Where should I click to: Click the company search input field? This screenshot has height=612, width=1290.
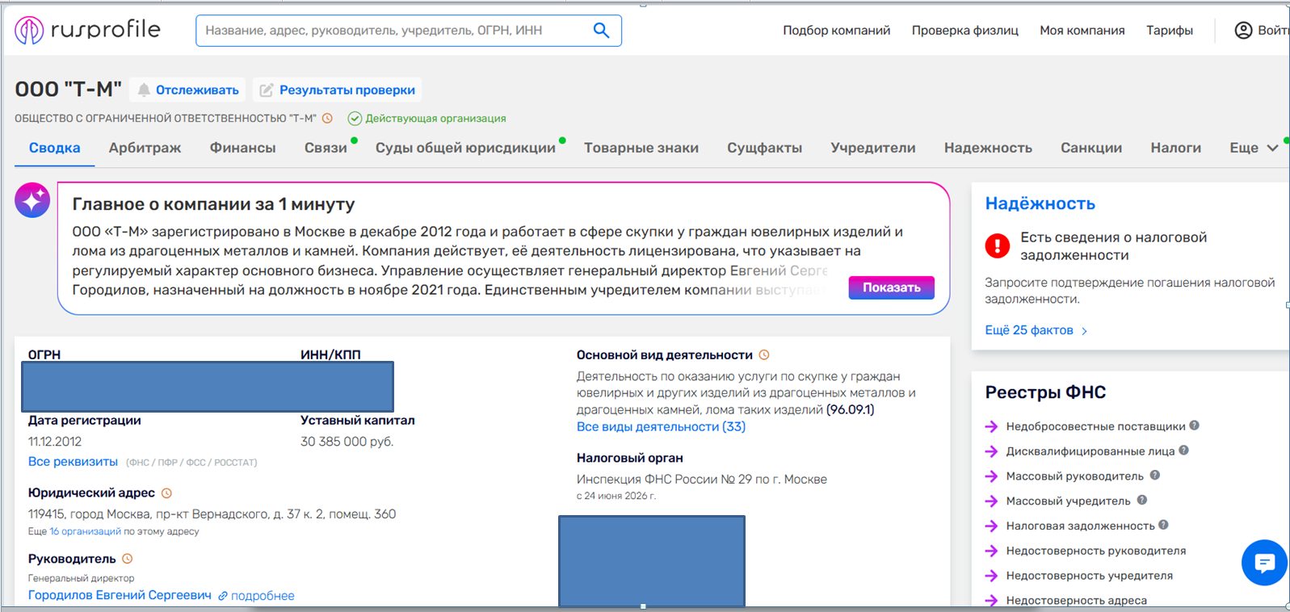point(396,31)
